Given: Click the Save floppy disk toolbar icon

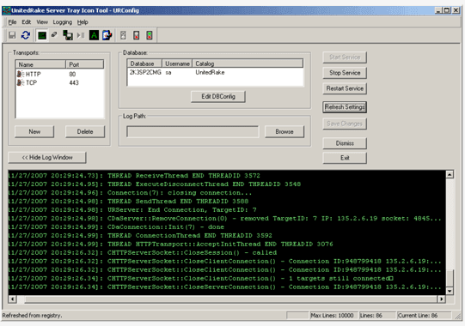Looking at the screenshot, I should 12,35.
